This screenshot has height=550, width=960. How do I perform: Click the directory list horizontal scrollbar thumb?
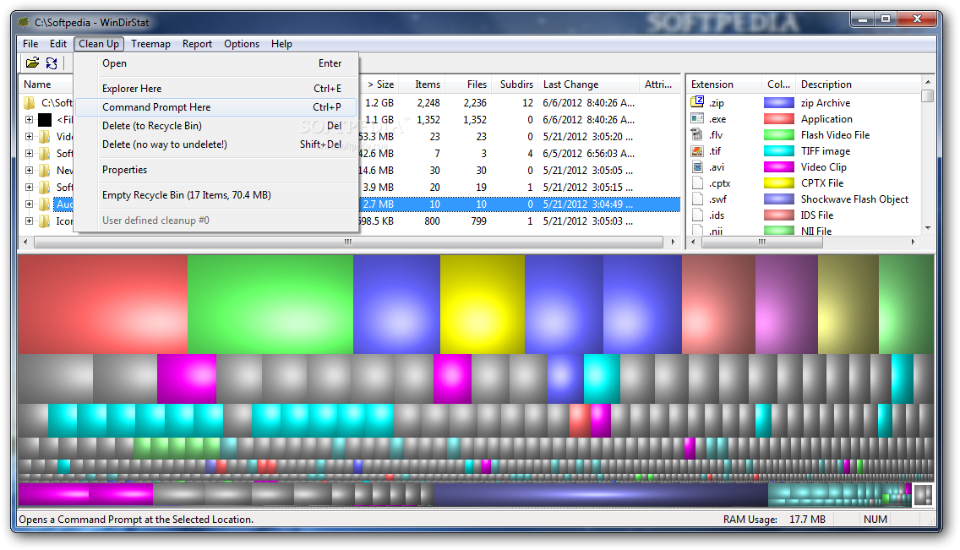(x=348, y=242)
